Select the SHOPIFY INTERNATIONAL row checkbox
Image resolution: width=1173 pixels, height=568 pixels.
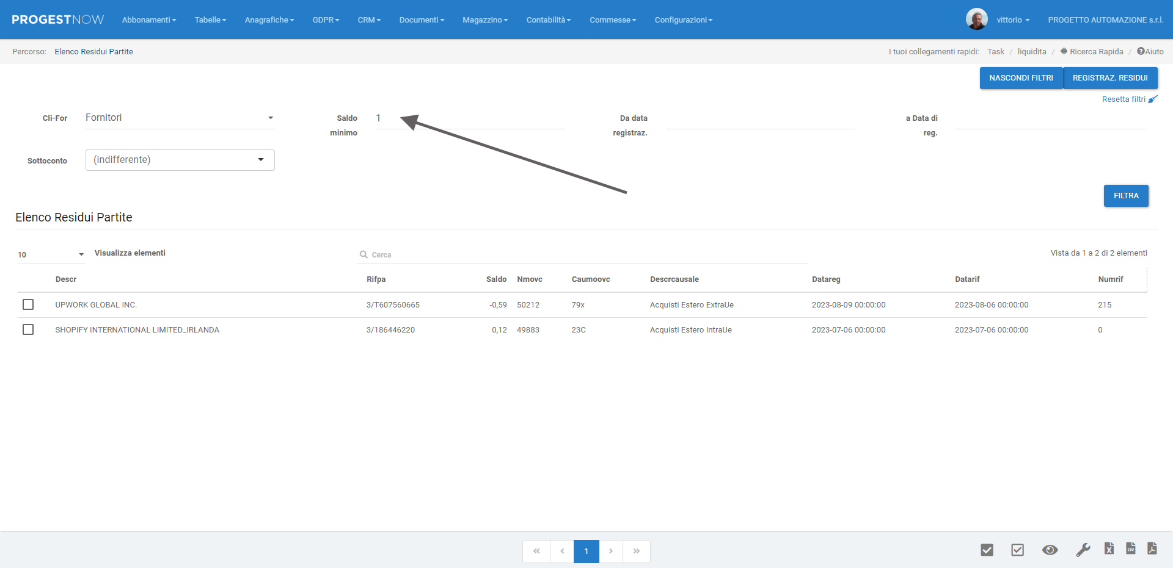click(28, 329)
